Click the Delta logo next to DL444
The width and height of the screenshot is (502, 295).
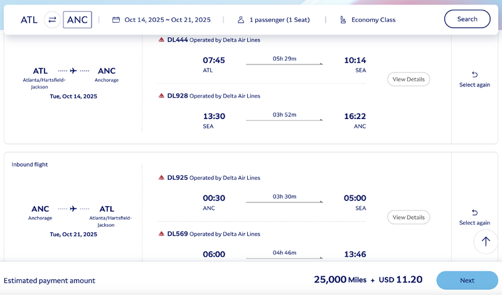[162, 40]
